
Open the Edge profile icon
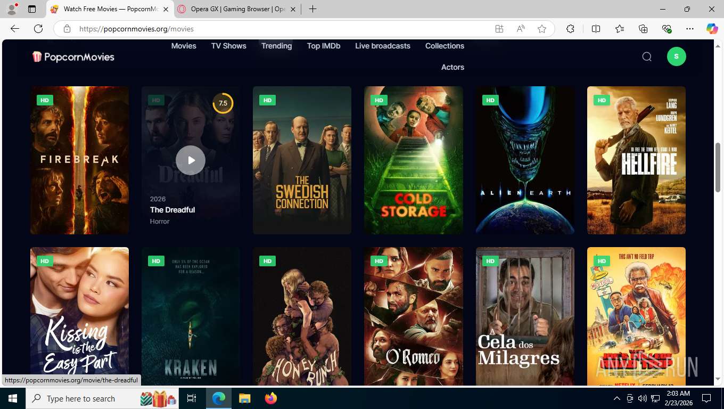point(12,9)
